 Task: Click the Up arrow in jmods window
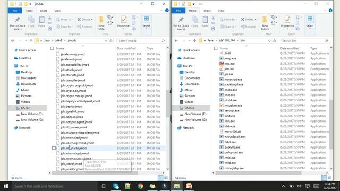point(31,41)
